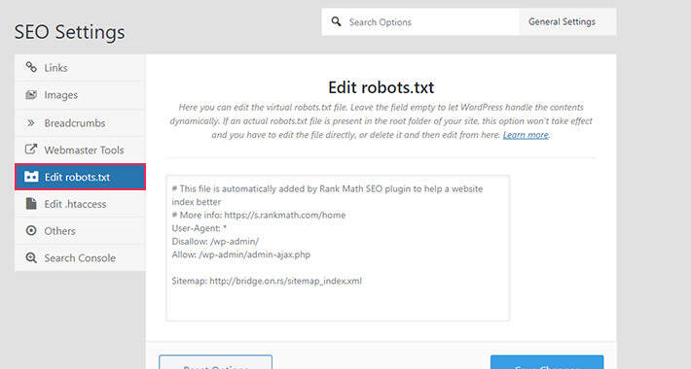This screenshot has height=369, width=691.
Task: Open the Images settings tab
Action: coord(80,95)
